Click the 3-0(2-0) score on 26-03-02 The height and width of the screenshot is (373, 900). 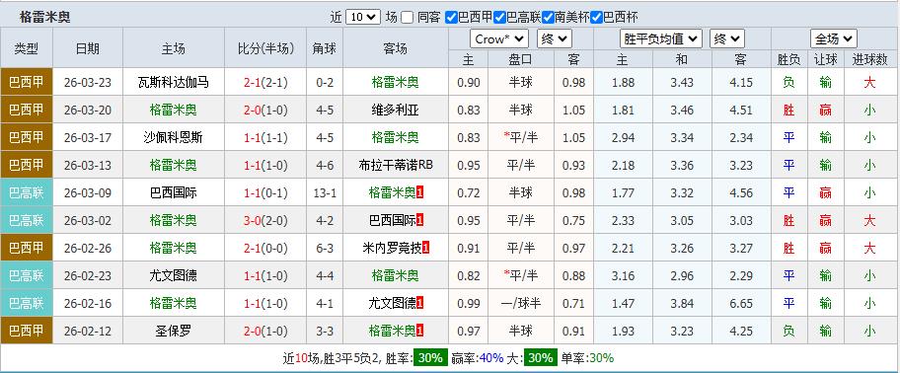click(x=265, y=220)
